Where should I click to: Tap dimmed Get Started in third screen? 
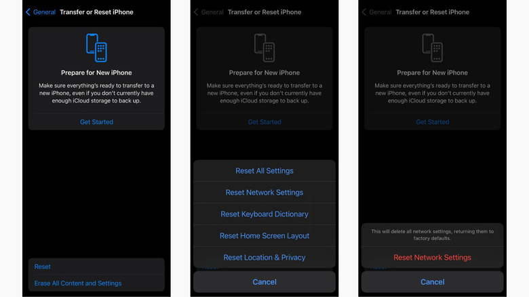point(433,122)
